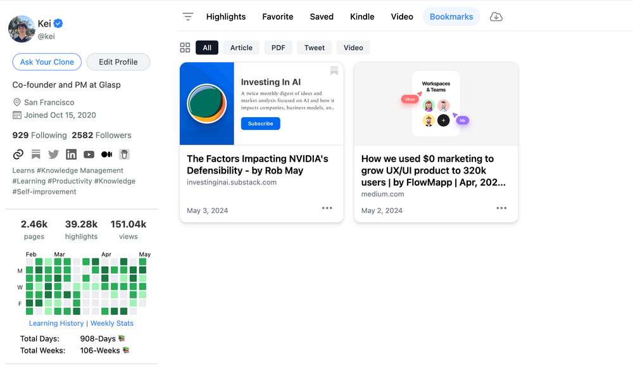Open the Learning History link

[56, 323]
